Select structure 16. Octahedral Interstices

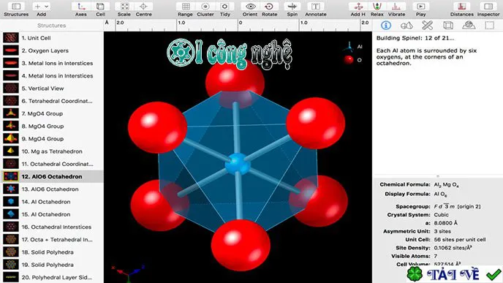tap(52, 227)
